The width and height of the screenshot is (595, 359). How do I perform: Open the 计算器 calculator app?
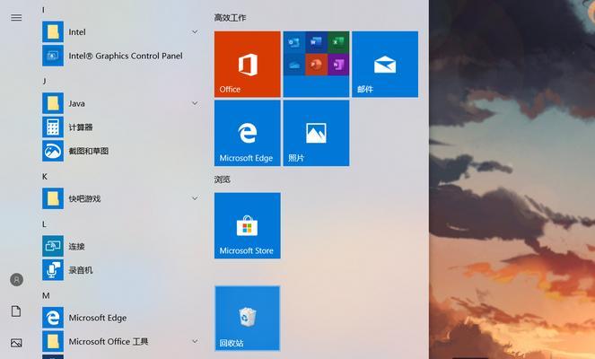click(120, 127)
